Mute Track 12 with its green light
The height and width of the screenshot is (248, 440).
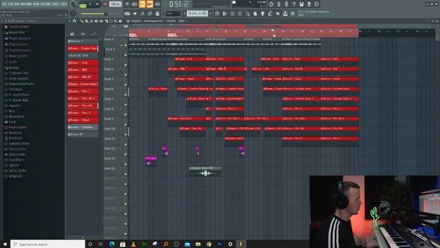click(125, 154)
